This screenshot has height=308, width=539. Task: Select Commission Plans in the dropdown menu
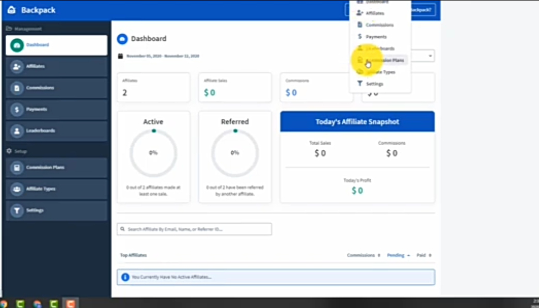point(385,60)
